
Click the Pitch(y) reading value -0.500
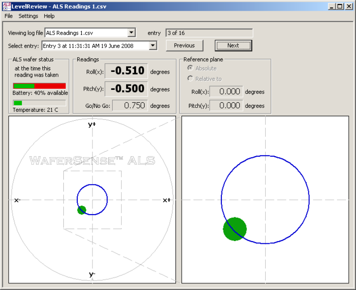click(x=127, y=88)
